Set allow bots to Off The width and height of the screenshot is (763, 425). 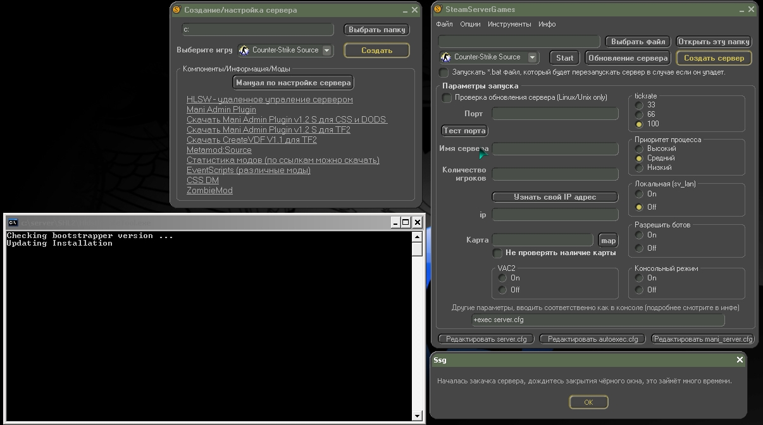(x=640, y=248)
